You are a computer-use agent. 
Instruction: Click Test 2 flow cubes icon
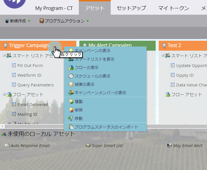168,94
